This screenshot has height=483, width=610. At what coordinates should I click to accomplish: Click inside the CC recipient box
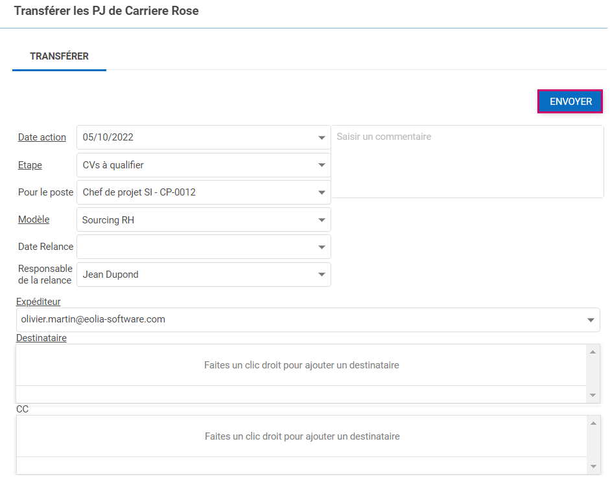click(x=301, y=436)
